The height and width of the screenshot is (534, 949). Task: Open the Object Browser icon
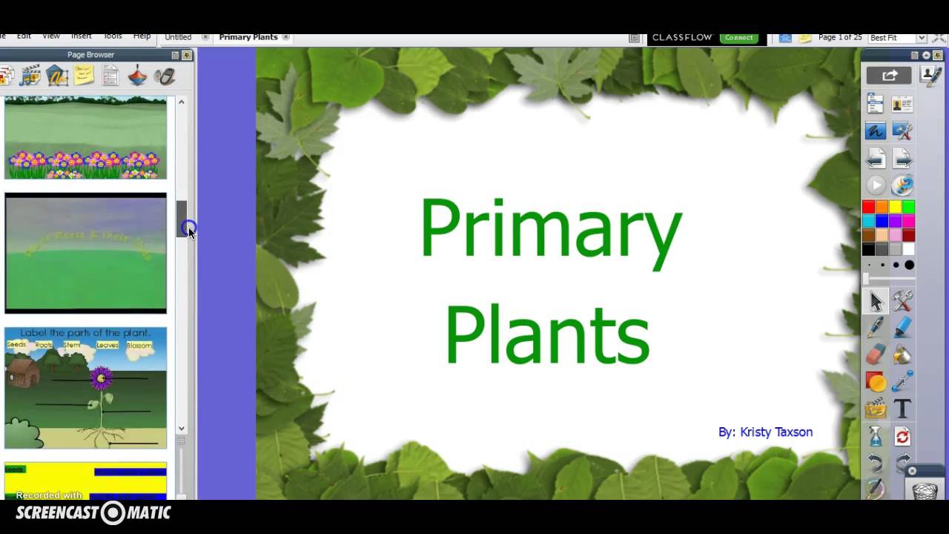tap(57, 75)
